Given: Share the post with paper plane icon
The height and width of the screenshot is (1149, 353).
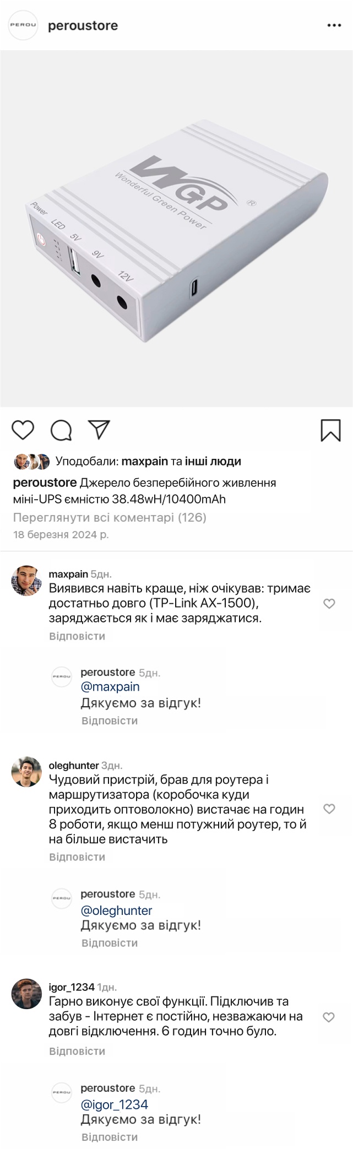Looking at the screenshot, I should (99, 430).
